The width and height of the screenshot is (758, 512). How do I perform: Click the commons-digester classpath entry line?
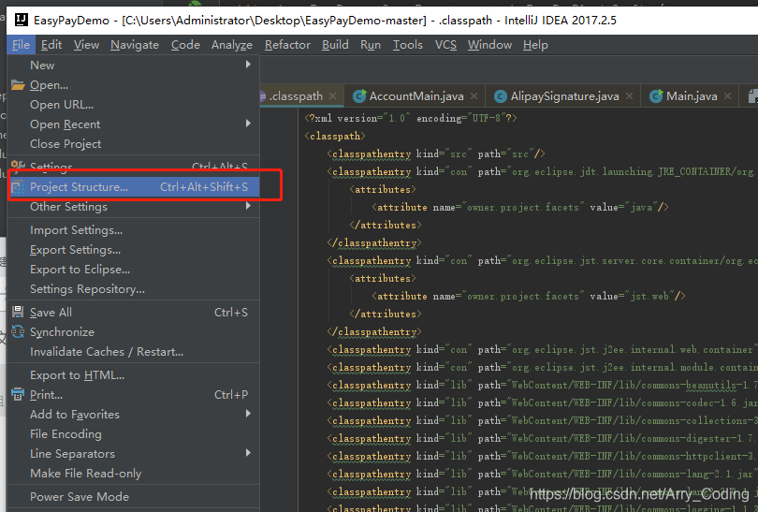point(543,438)
